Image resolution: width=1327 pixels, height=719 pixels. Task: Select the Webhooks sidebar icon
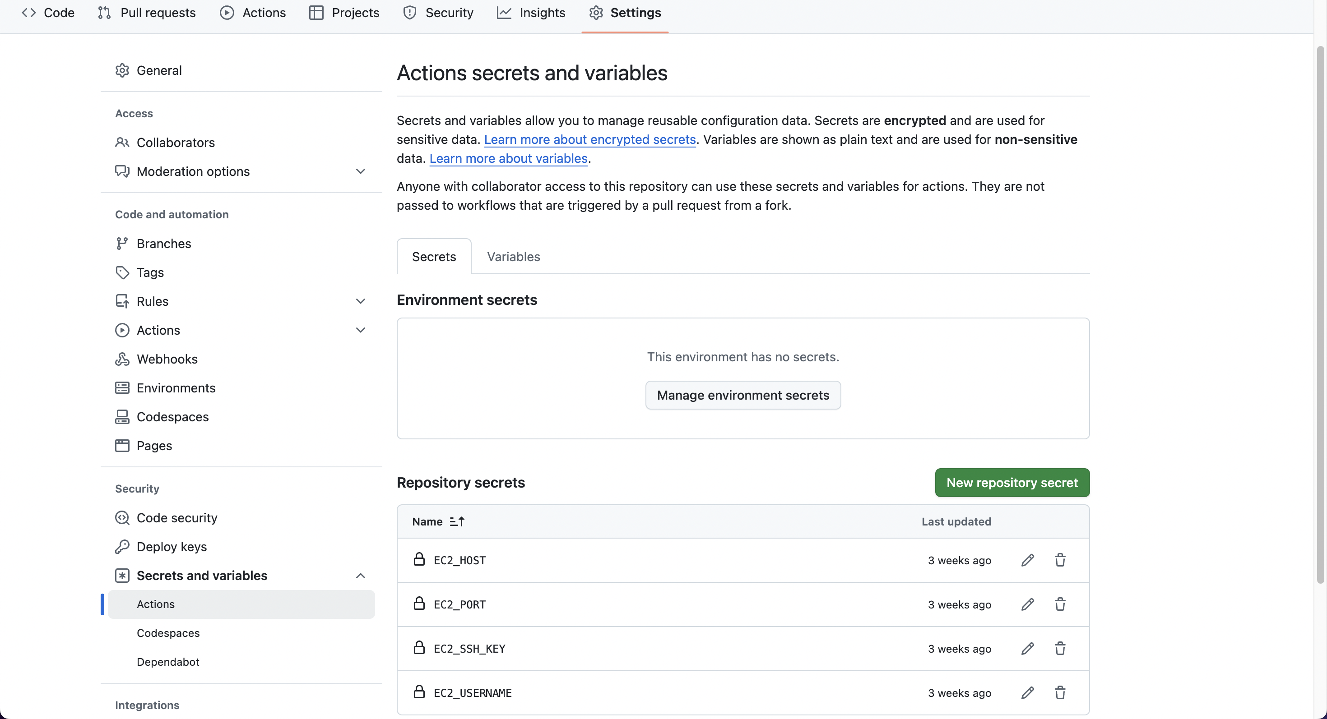(x=123, y=359)
